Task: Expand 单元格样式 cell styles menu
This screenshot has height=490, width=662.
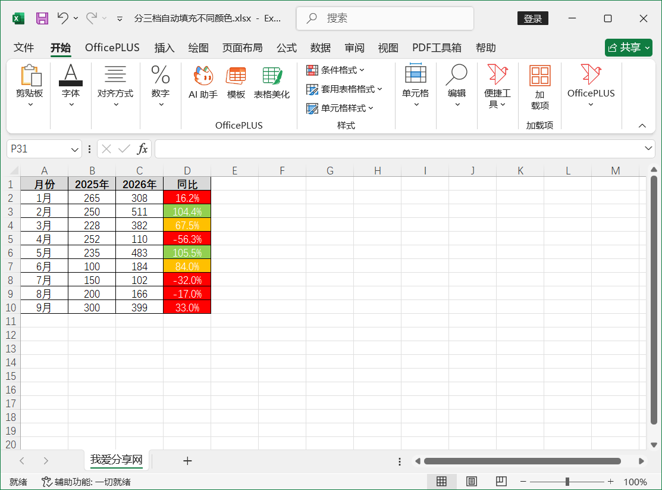Action: point(340,108)
